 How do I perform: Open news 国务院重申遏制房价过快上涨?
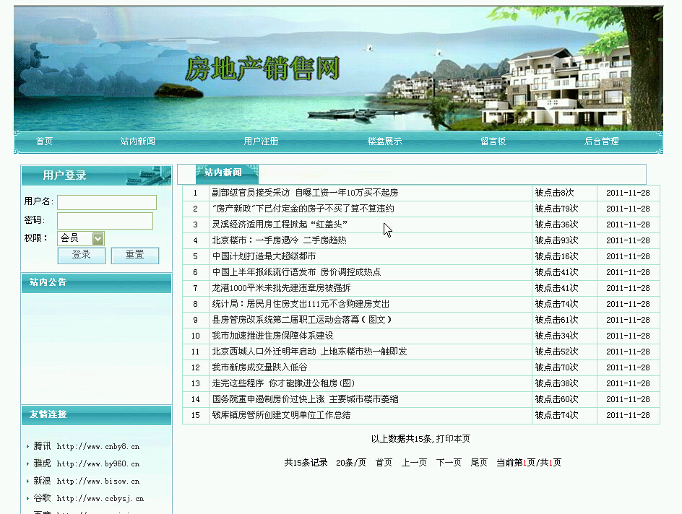[x=305, y=399]
